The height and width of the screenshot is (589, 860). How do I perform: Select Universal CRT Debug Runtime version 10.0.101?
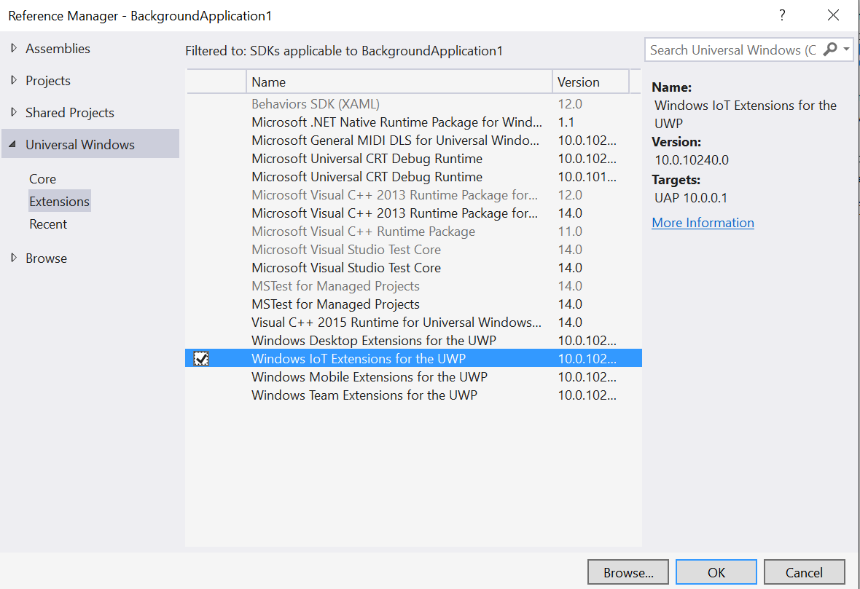413,176
